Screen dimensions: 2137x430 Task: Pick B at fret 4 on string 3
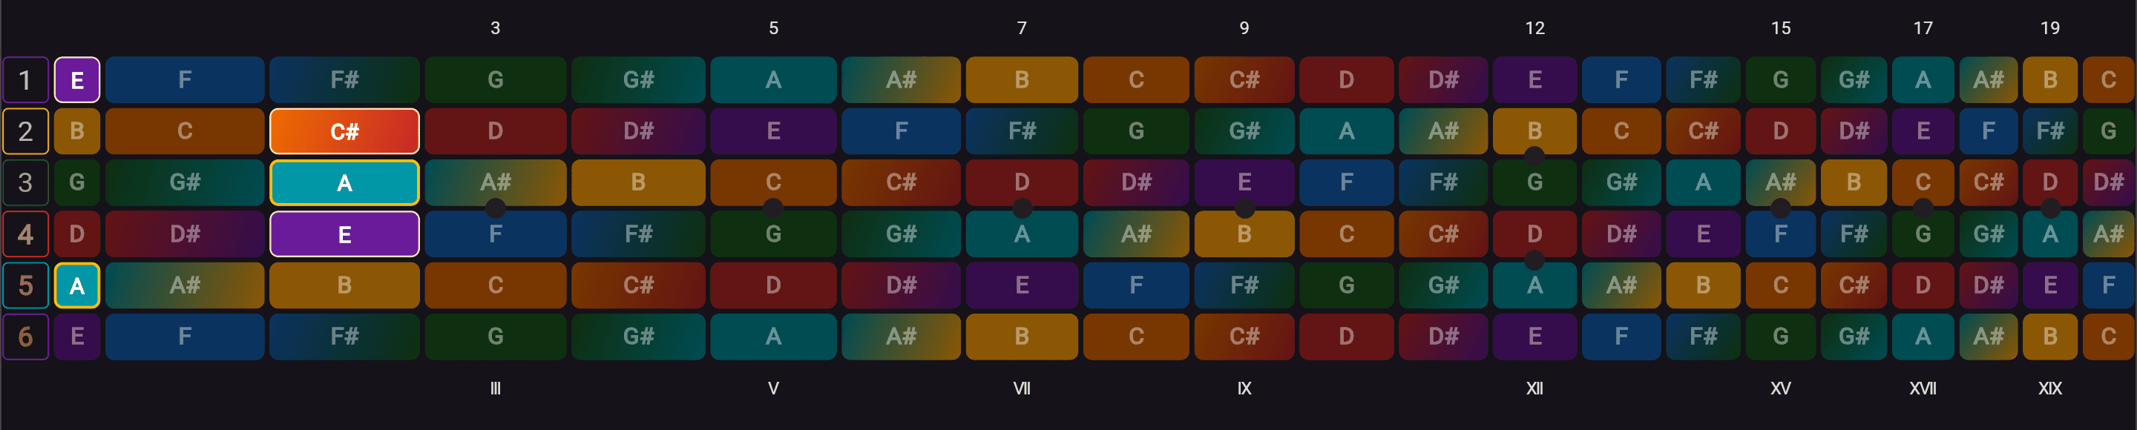point(638,183)
